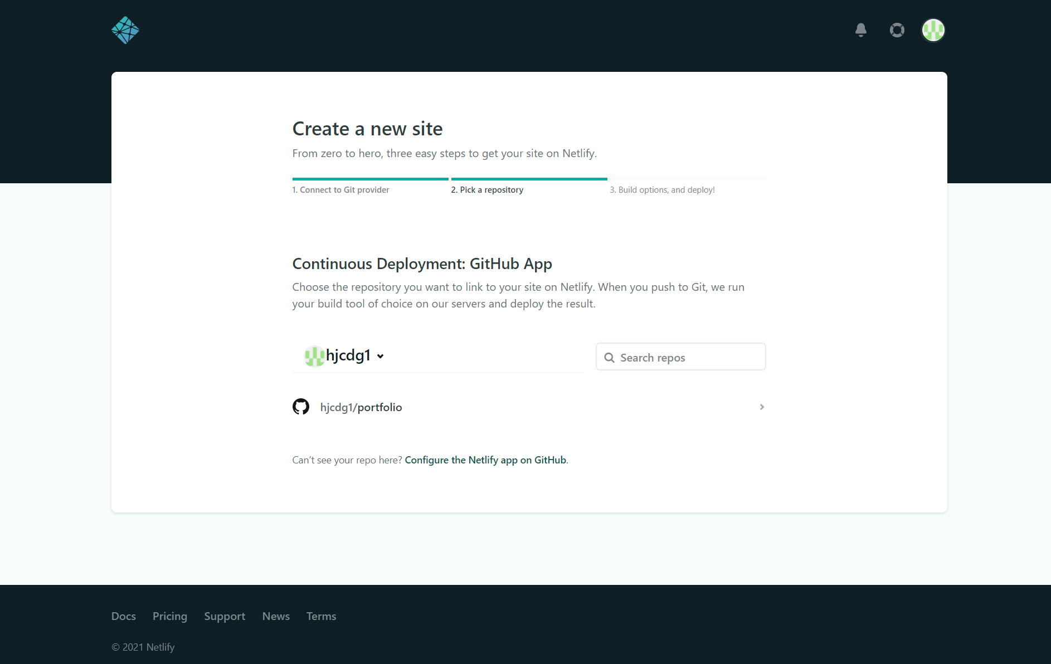The width and height of the screenshot is (1051, 664).
Task: Click the Create a new site heading
Action: coord(367,129)
